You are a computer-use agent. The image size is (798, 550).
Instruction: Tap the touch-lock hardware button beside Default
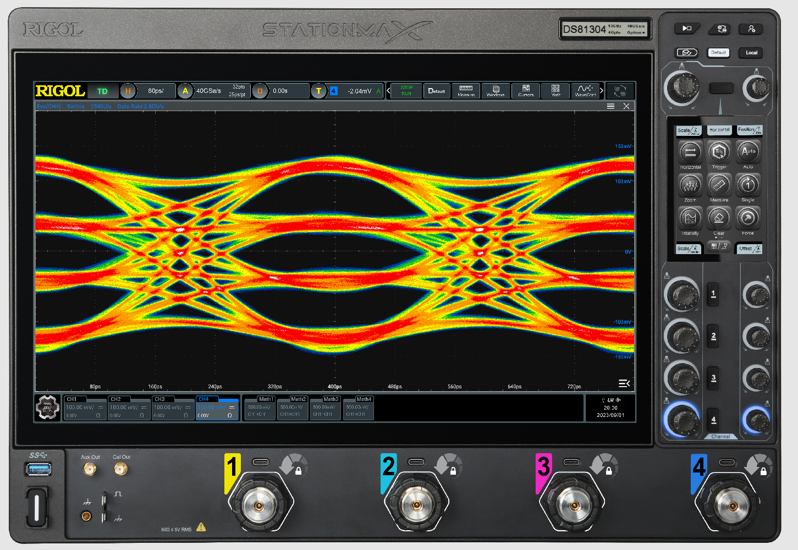pyautogui.click(x=686, y=53)
